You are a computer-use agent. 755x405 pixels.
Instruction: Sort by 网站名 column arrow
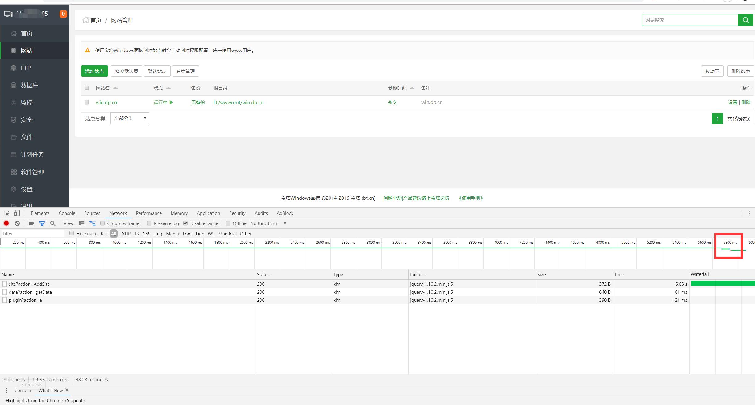(x=115, y=88)
